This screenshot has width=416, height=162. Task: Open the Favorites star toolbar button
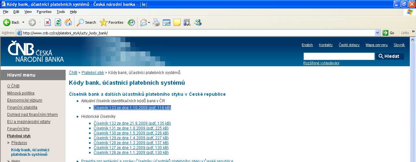click(112, 22)
